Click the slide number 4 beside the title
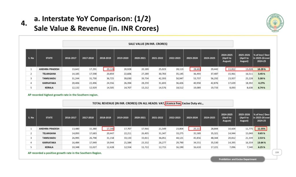The width and height of the screenshot is (296, 177). pos(24,24)
